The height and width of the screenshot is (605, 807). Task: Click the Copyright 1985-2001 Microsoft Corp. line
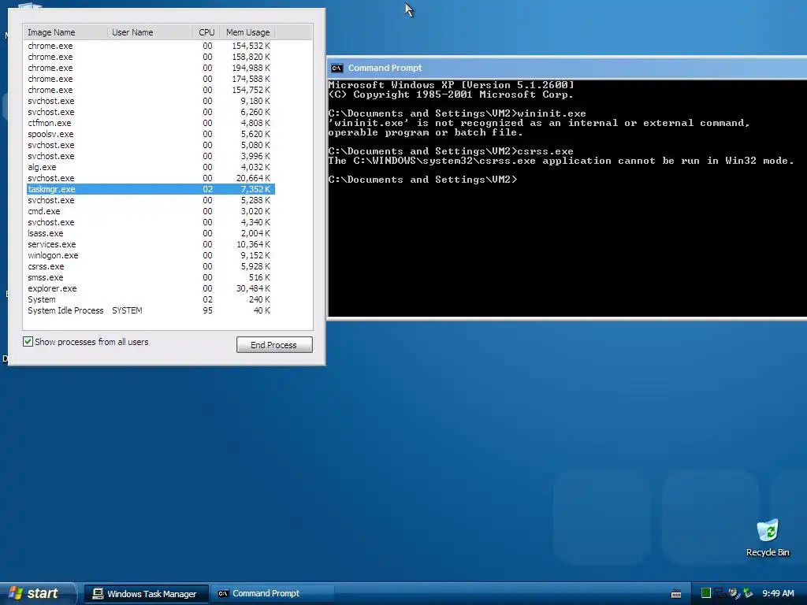pos(451,95)
